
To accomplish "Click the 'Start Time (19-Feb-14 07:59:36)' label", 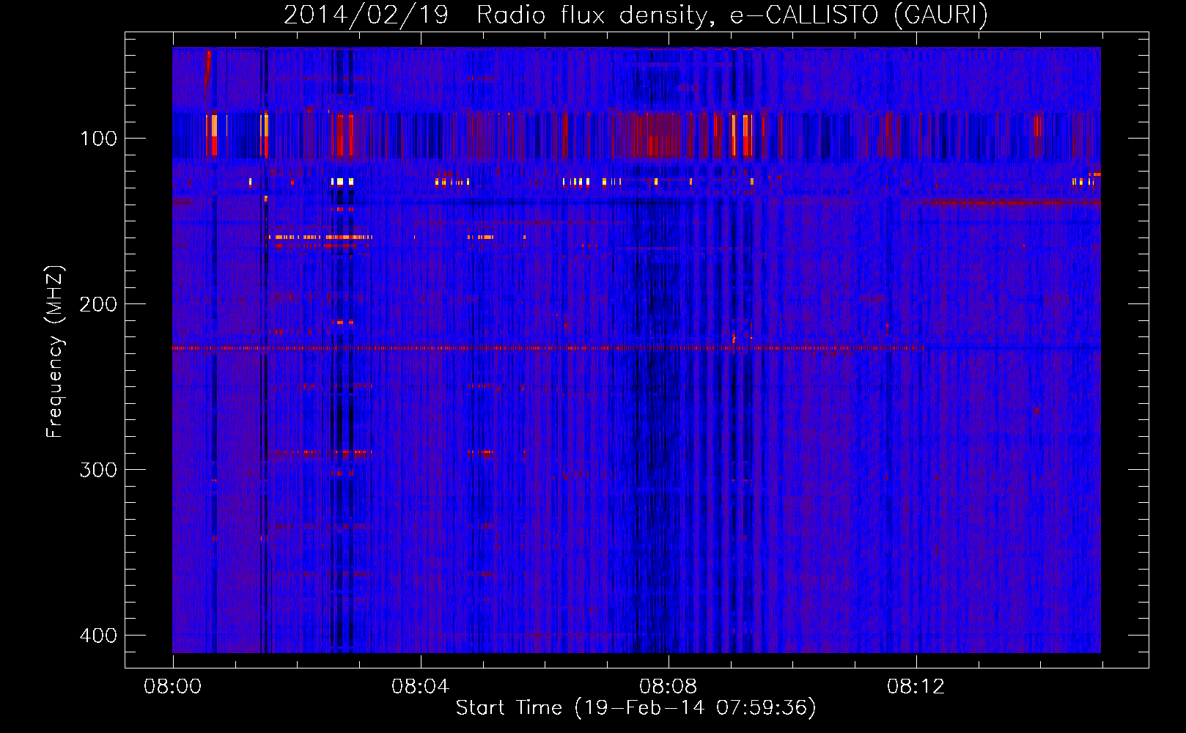I will [x=636, y=708].
